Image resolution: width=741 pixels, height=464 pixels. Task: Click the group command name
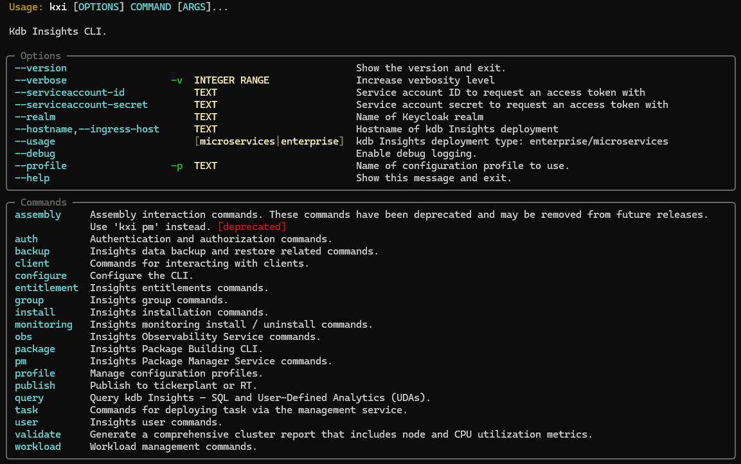[x=30, y=301]
